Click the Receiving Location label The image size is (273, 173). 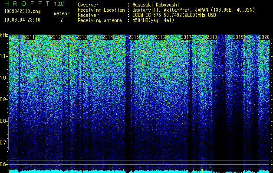click(101, 10)
